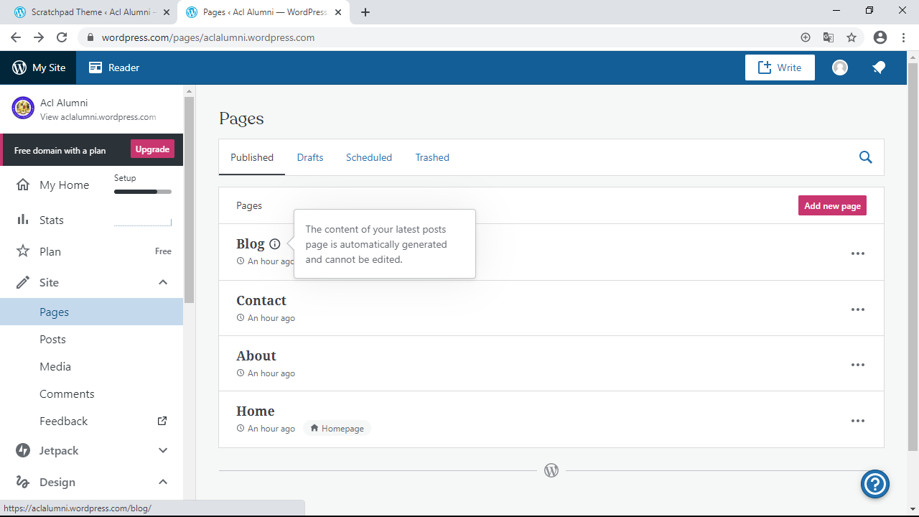
Task: Open the help question mark button
Action: click(x=875, y=484)
